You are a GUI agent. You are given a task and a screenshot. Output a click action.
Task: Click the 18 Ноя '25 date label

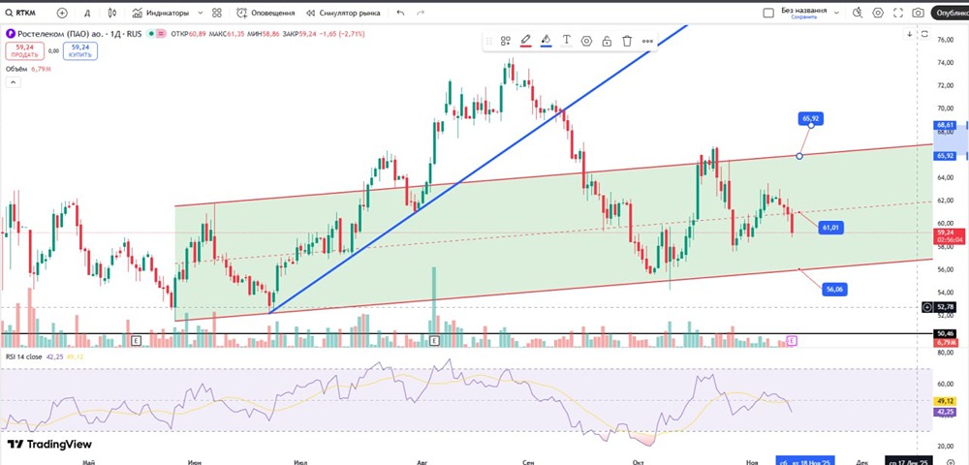(x=806, y=461)
